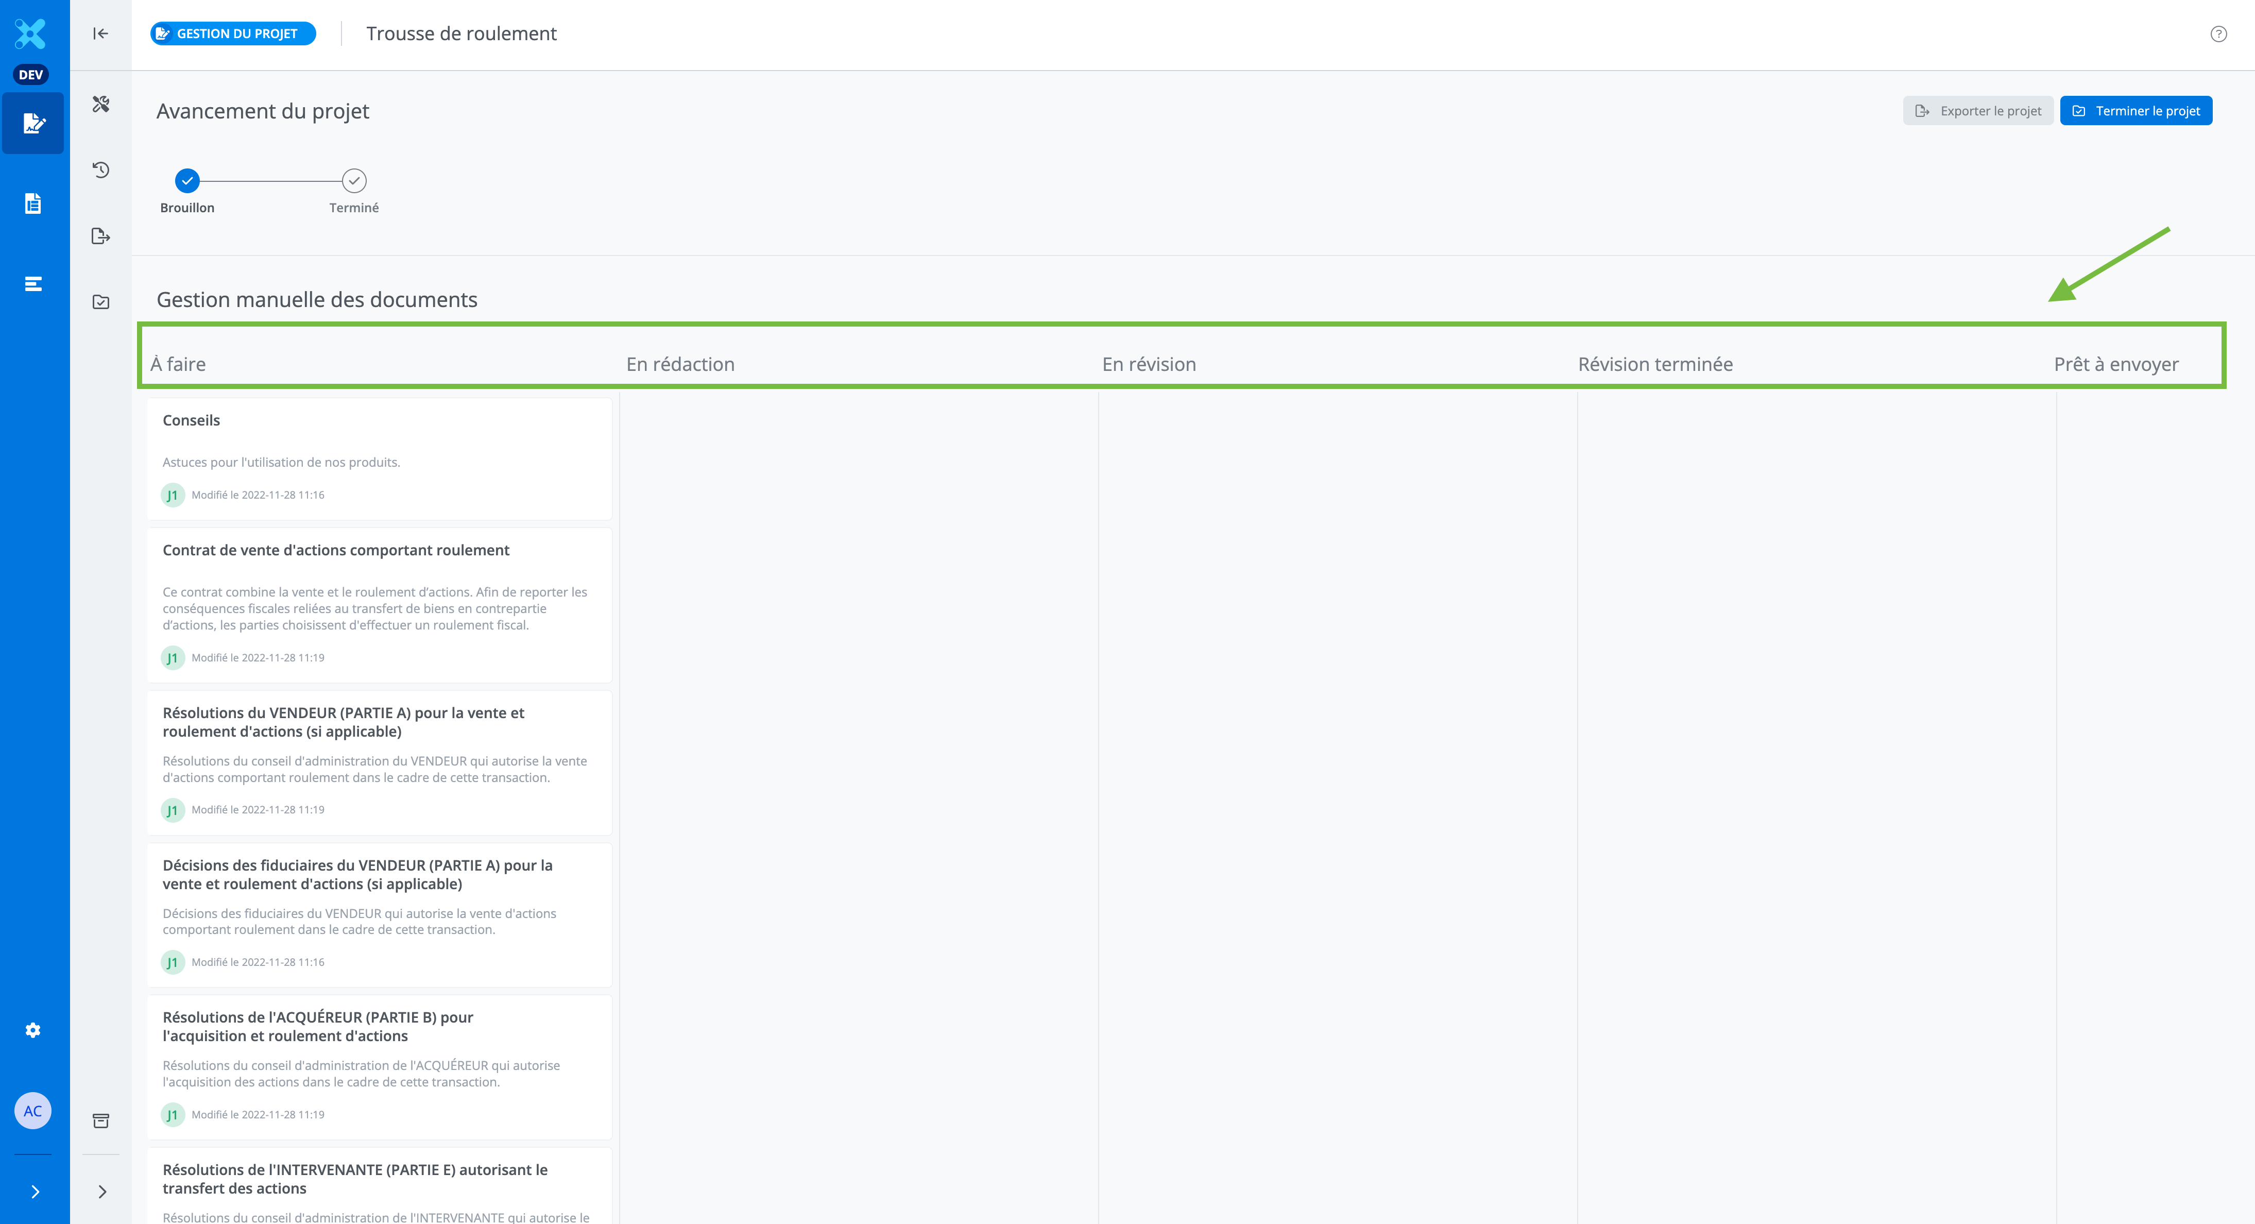Click the export icon in secondary sidebar
The height and width of the screenshot is (1224, 2255).
point(100,236)
